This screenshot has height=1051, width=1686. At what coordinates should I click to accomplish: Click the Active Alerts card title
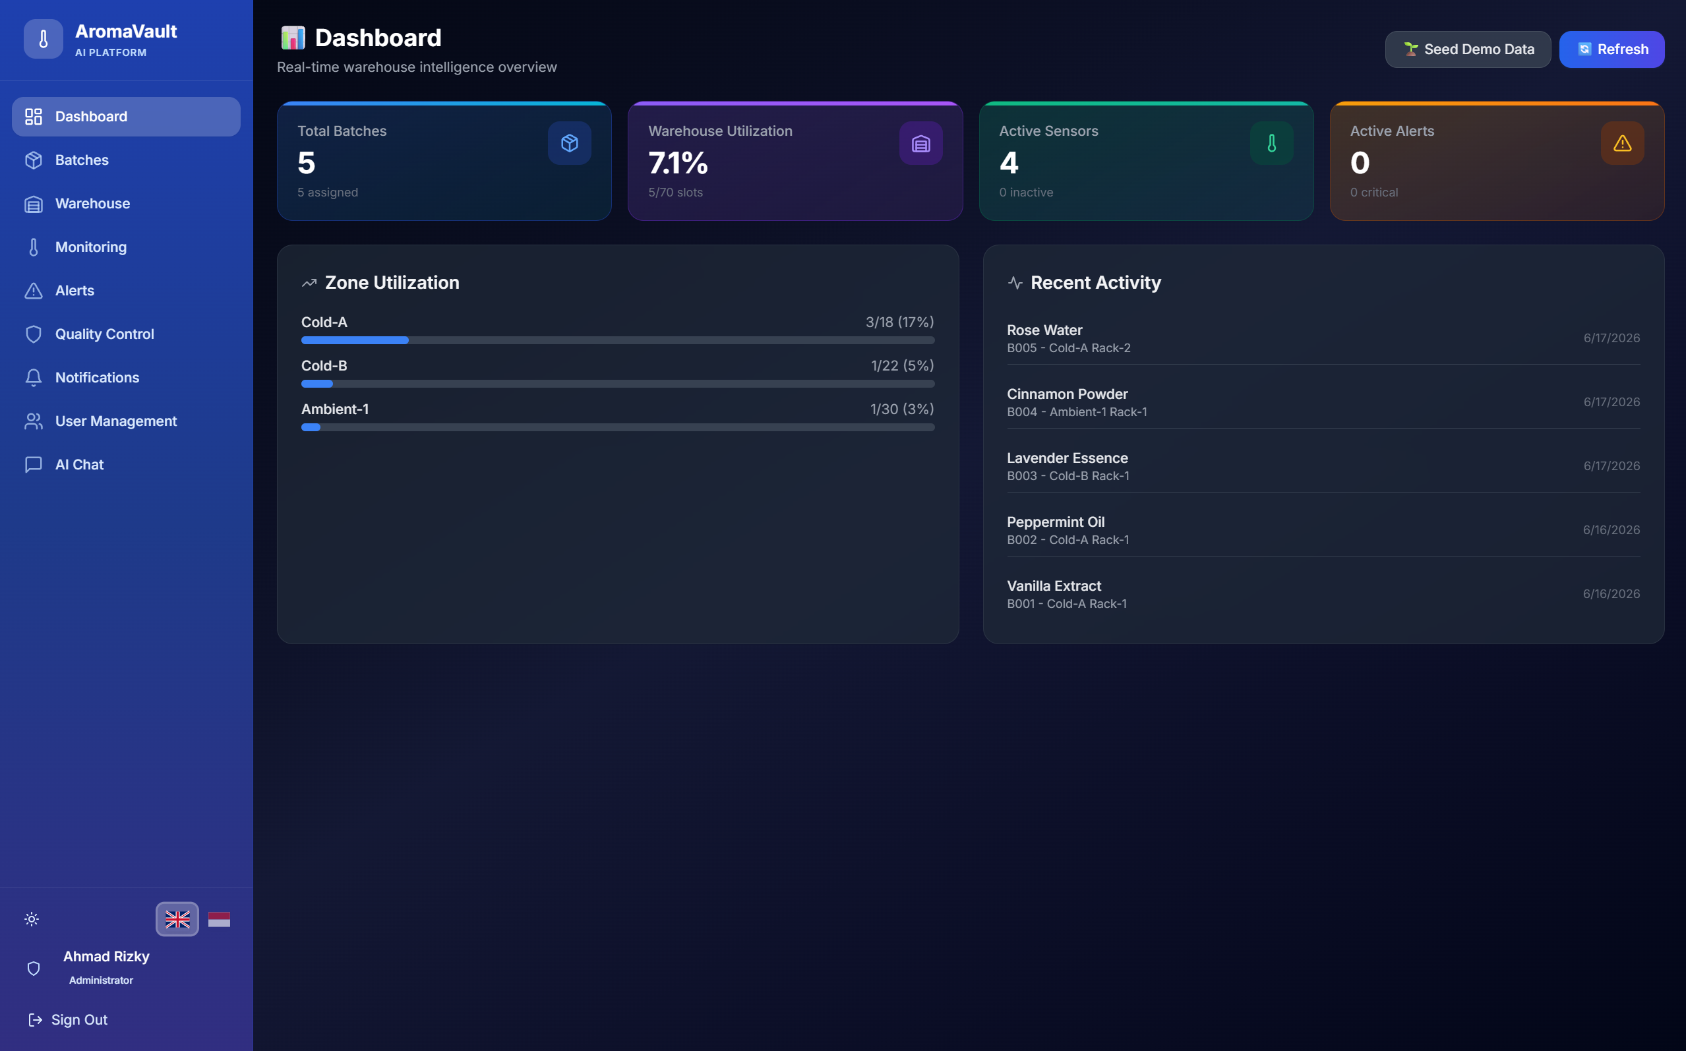(x=1392, y=131)
